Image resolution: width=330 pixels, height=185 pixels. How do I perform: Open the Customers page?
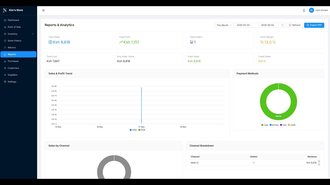click(18, 68)
